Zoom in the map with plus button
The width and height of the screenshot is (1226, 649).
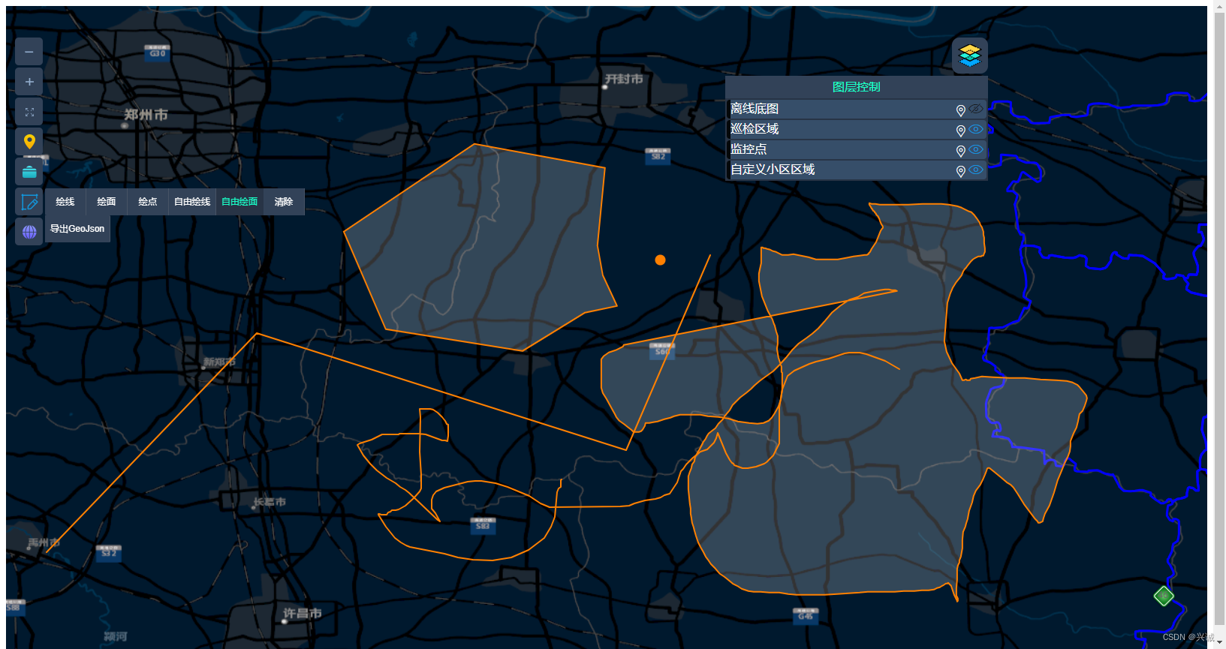pyautogui.click(x=29, y=82)
